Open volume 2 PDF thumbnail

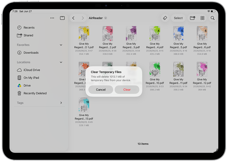coord(108,34)
